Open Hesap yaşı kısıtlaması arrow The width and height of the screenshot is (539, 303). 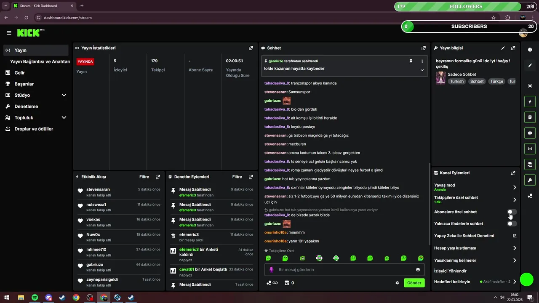[x=515, y=248]
